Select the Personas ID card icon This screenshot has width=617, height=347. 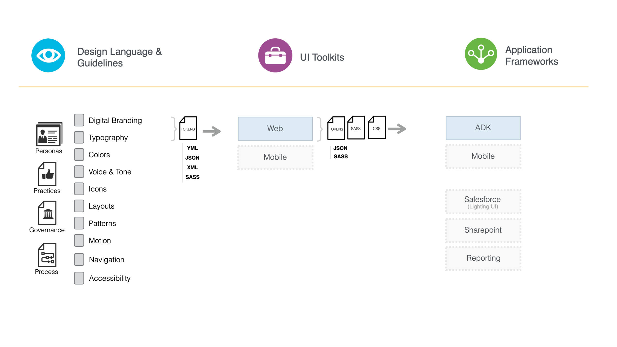[49, 134]
